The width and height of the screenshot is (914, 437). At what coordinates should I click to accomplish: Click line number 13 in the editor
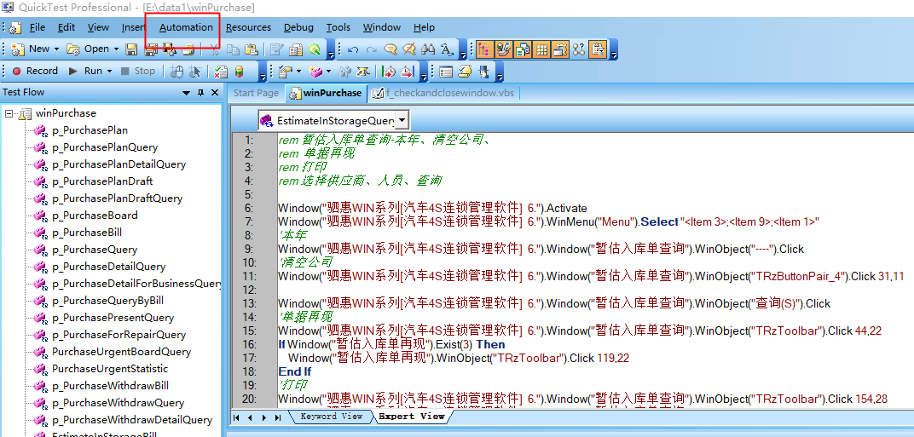249,303
